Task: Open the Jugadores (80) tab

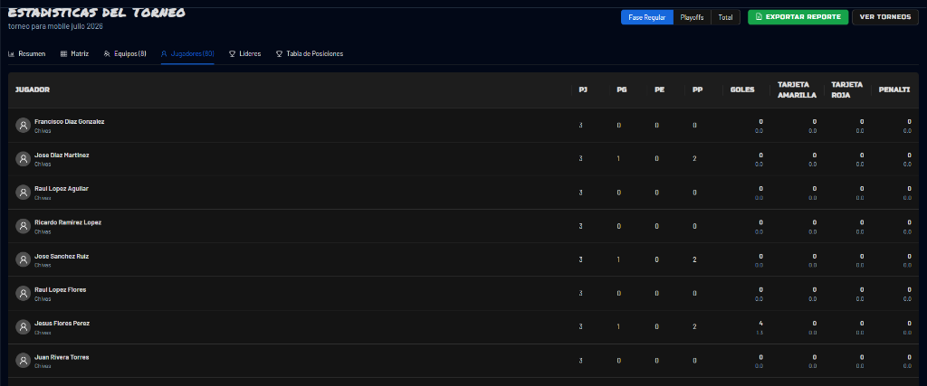Action: 187,53
